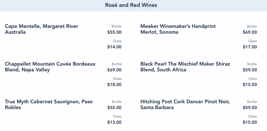Viewport: 267px width, 131px height.
Task: Click Cape Mentelle $14.00 glass price
Action: coord(114,47)
